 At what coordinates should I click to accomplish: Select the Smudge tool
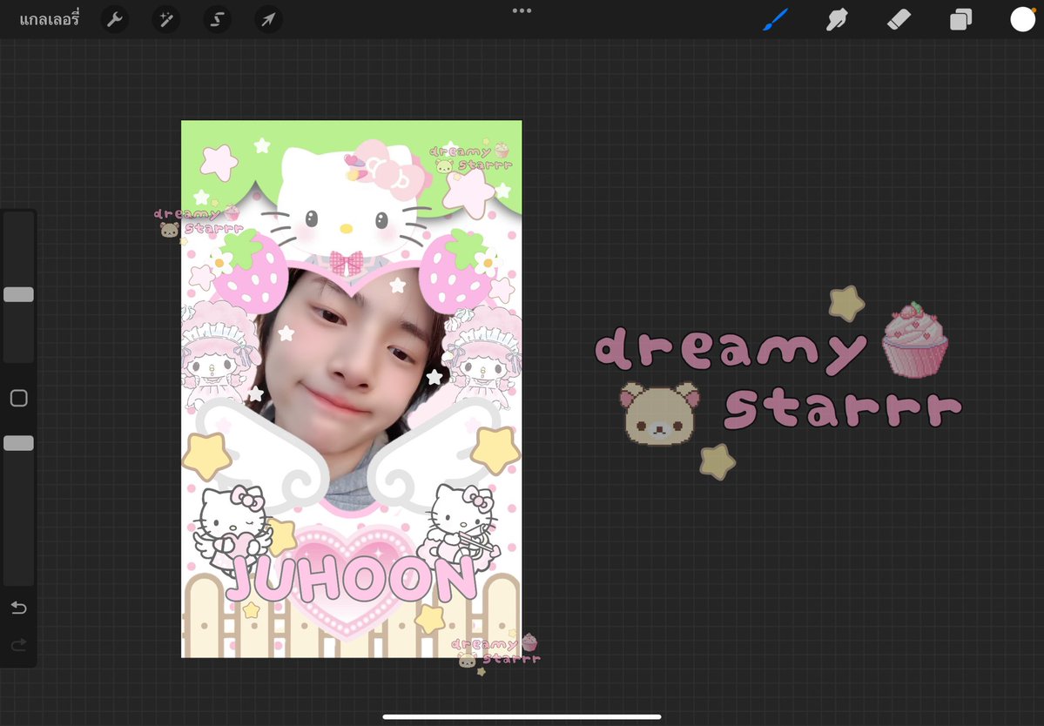pyautogui.click(x=837, y=19)
